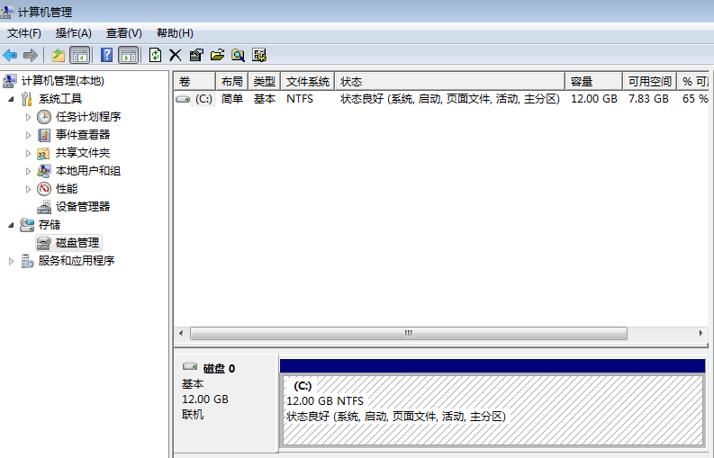This screenshot has height=458, width=714.
Task: Click the scrollbar right arrow
Action: click(700, 333)
